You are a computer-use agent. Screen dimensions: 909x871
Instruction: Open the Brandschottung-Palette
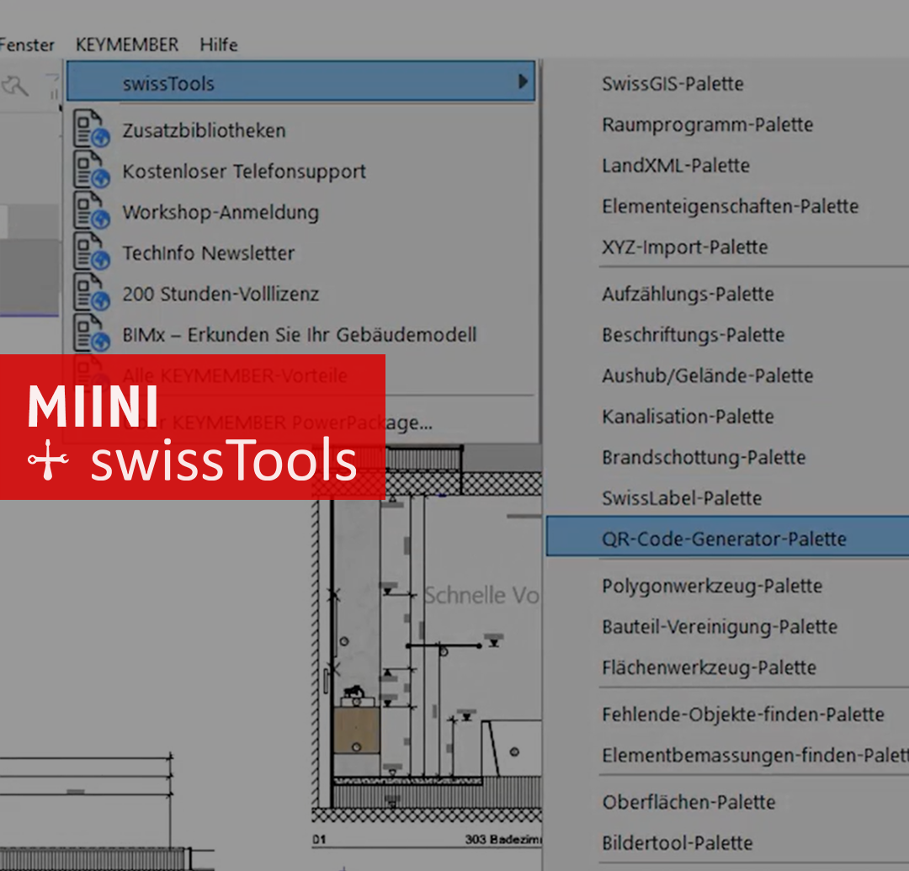(x=704, y=457)
